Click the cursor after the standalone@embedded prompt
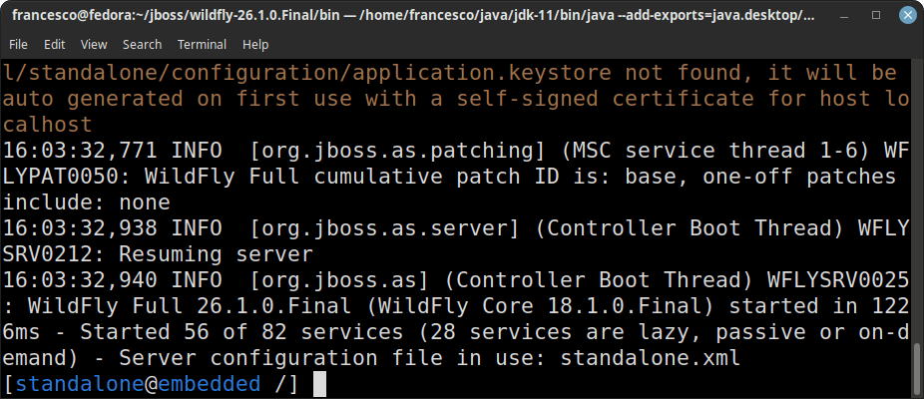Viewport: 924px width, 399px height. point(319,384)
